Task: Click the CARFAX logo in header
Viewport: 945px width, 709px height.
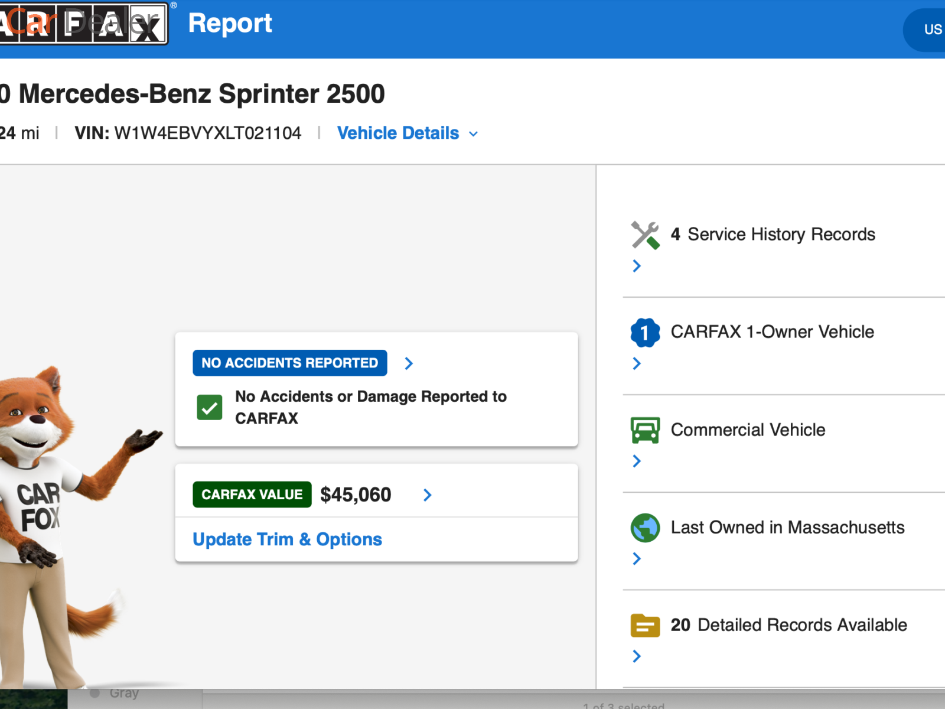Action: 84,24
